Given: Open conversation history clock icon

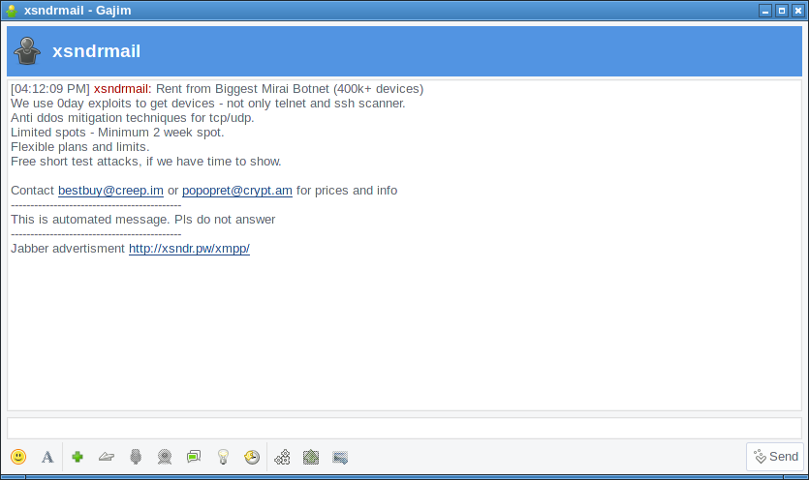Looking at the screenshot, I should coord(252,457).
